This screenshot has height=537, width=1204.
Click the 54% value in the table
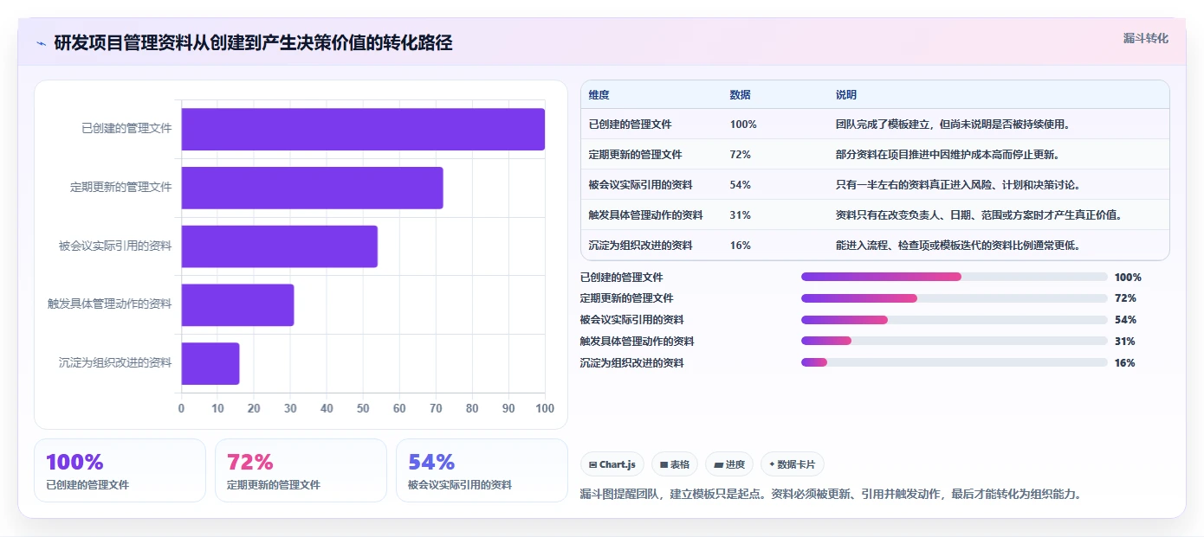740,185
